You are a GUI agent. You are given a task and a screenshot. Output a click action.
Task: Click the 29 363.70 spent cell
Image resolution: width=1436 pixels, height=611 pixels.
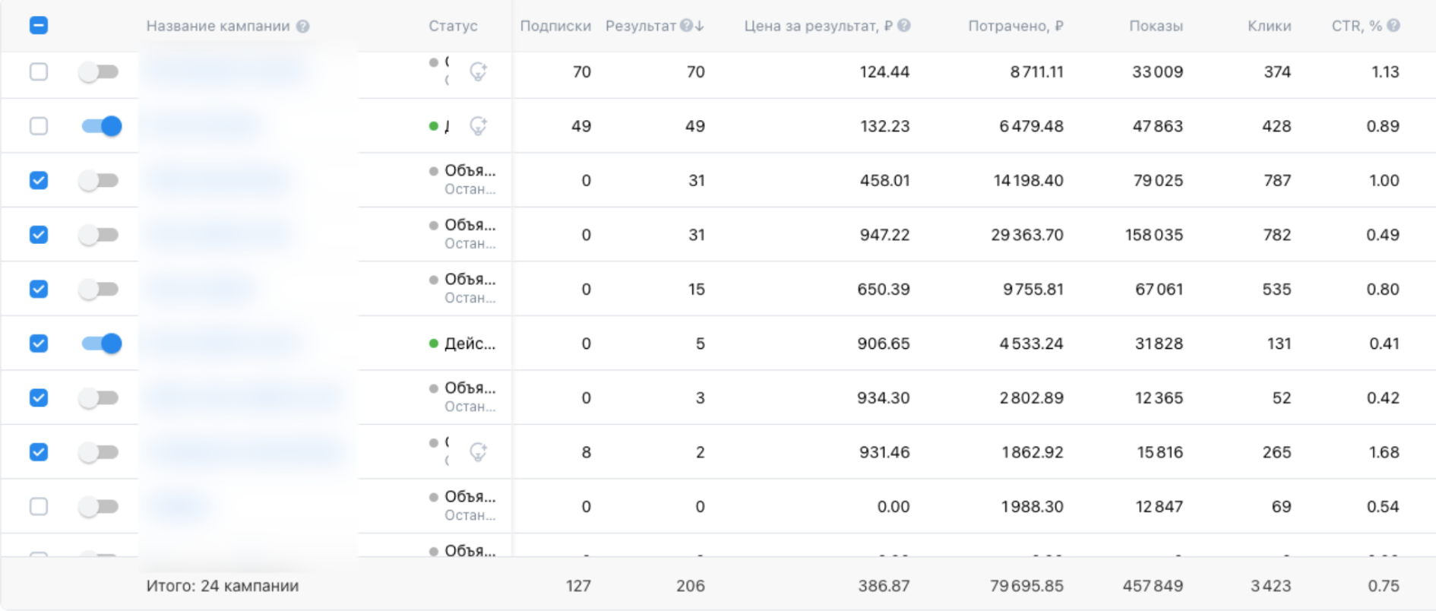(x=1026, y=235)
